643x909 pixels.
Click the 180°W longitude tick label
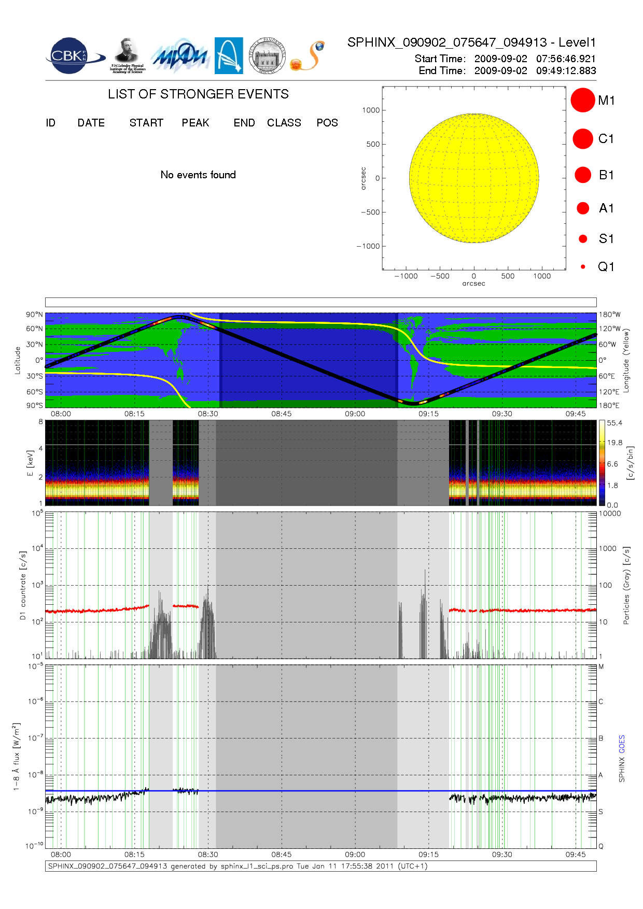(x=610, y=315)
